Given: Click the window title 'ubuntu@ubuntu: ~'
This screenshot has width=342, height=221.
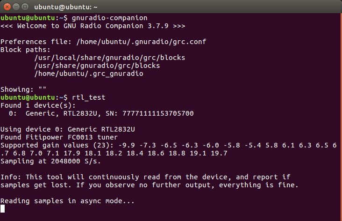Looking at the screenshot, I should click(66, 7).
